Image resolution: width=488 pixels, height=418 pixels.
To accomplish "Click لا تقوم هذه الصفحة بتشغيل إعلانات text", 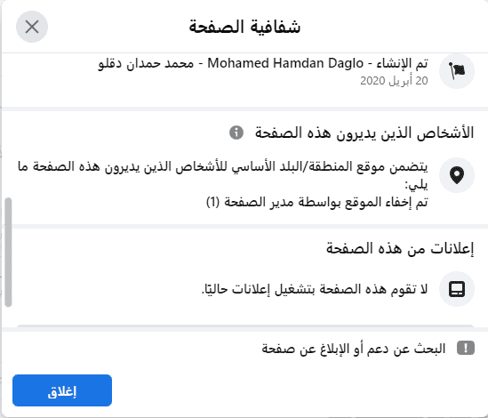I will coord(315,289).
